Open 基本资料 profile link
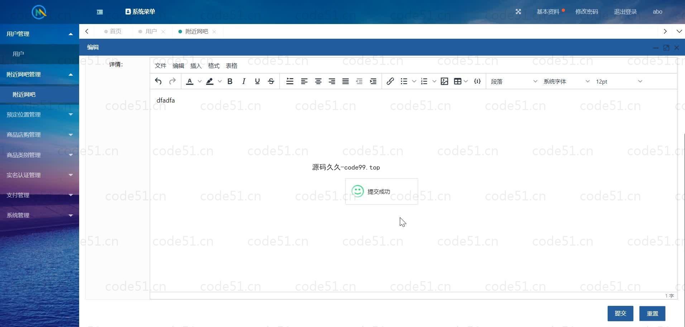This screenshot has width=685, height=327. (x=548, y=11)
